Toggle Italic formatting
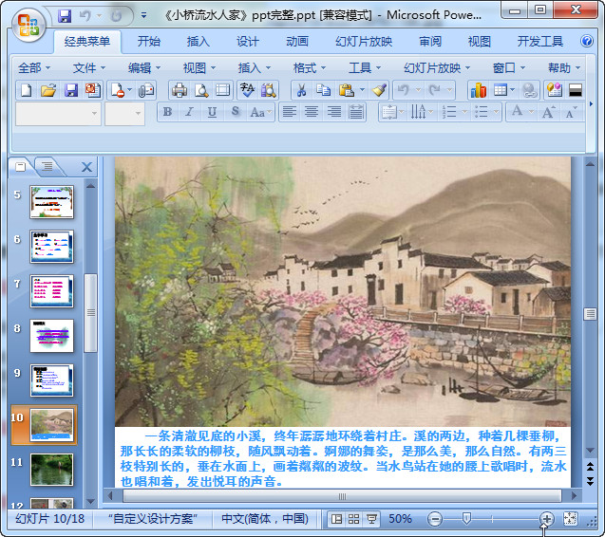Image resolution: width=605 pixels, height=537 pixels. coord(189,112)
